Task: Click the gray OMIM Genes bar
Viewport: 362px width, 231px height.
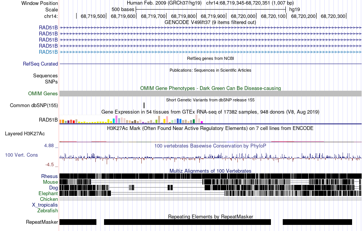Action: tap(210, 93)
